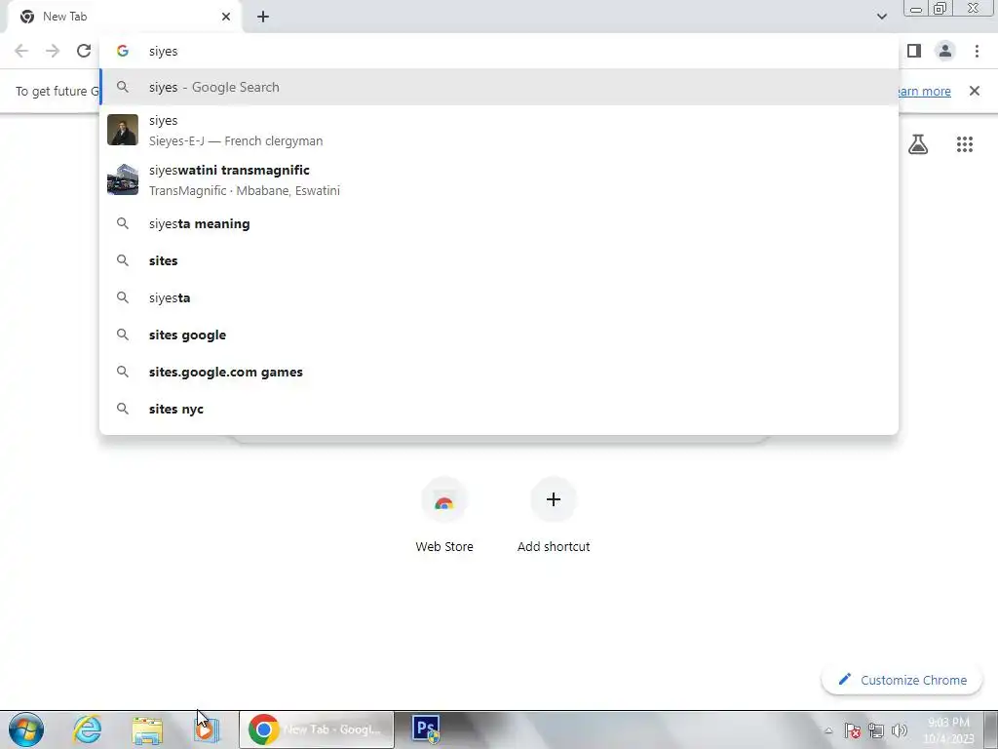Pick the 'sites google' suggestion
This screenshot has width=998, height=749.
[x=499, y=335]
